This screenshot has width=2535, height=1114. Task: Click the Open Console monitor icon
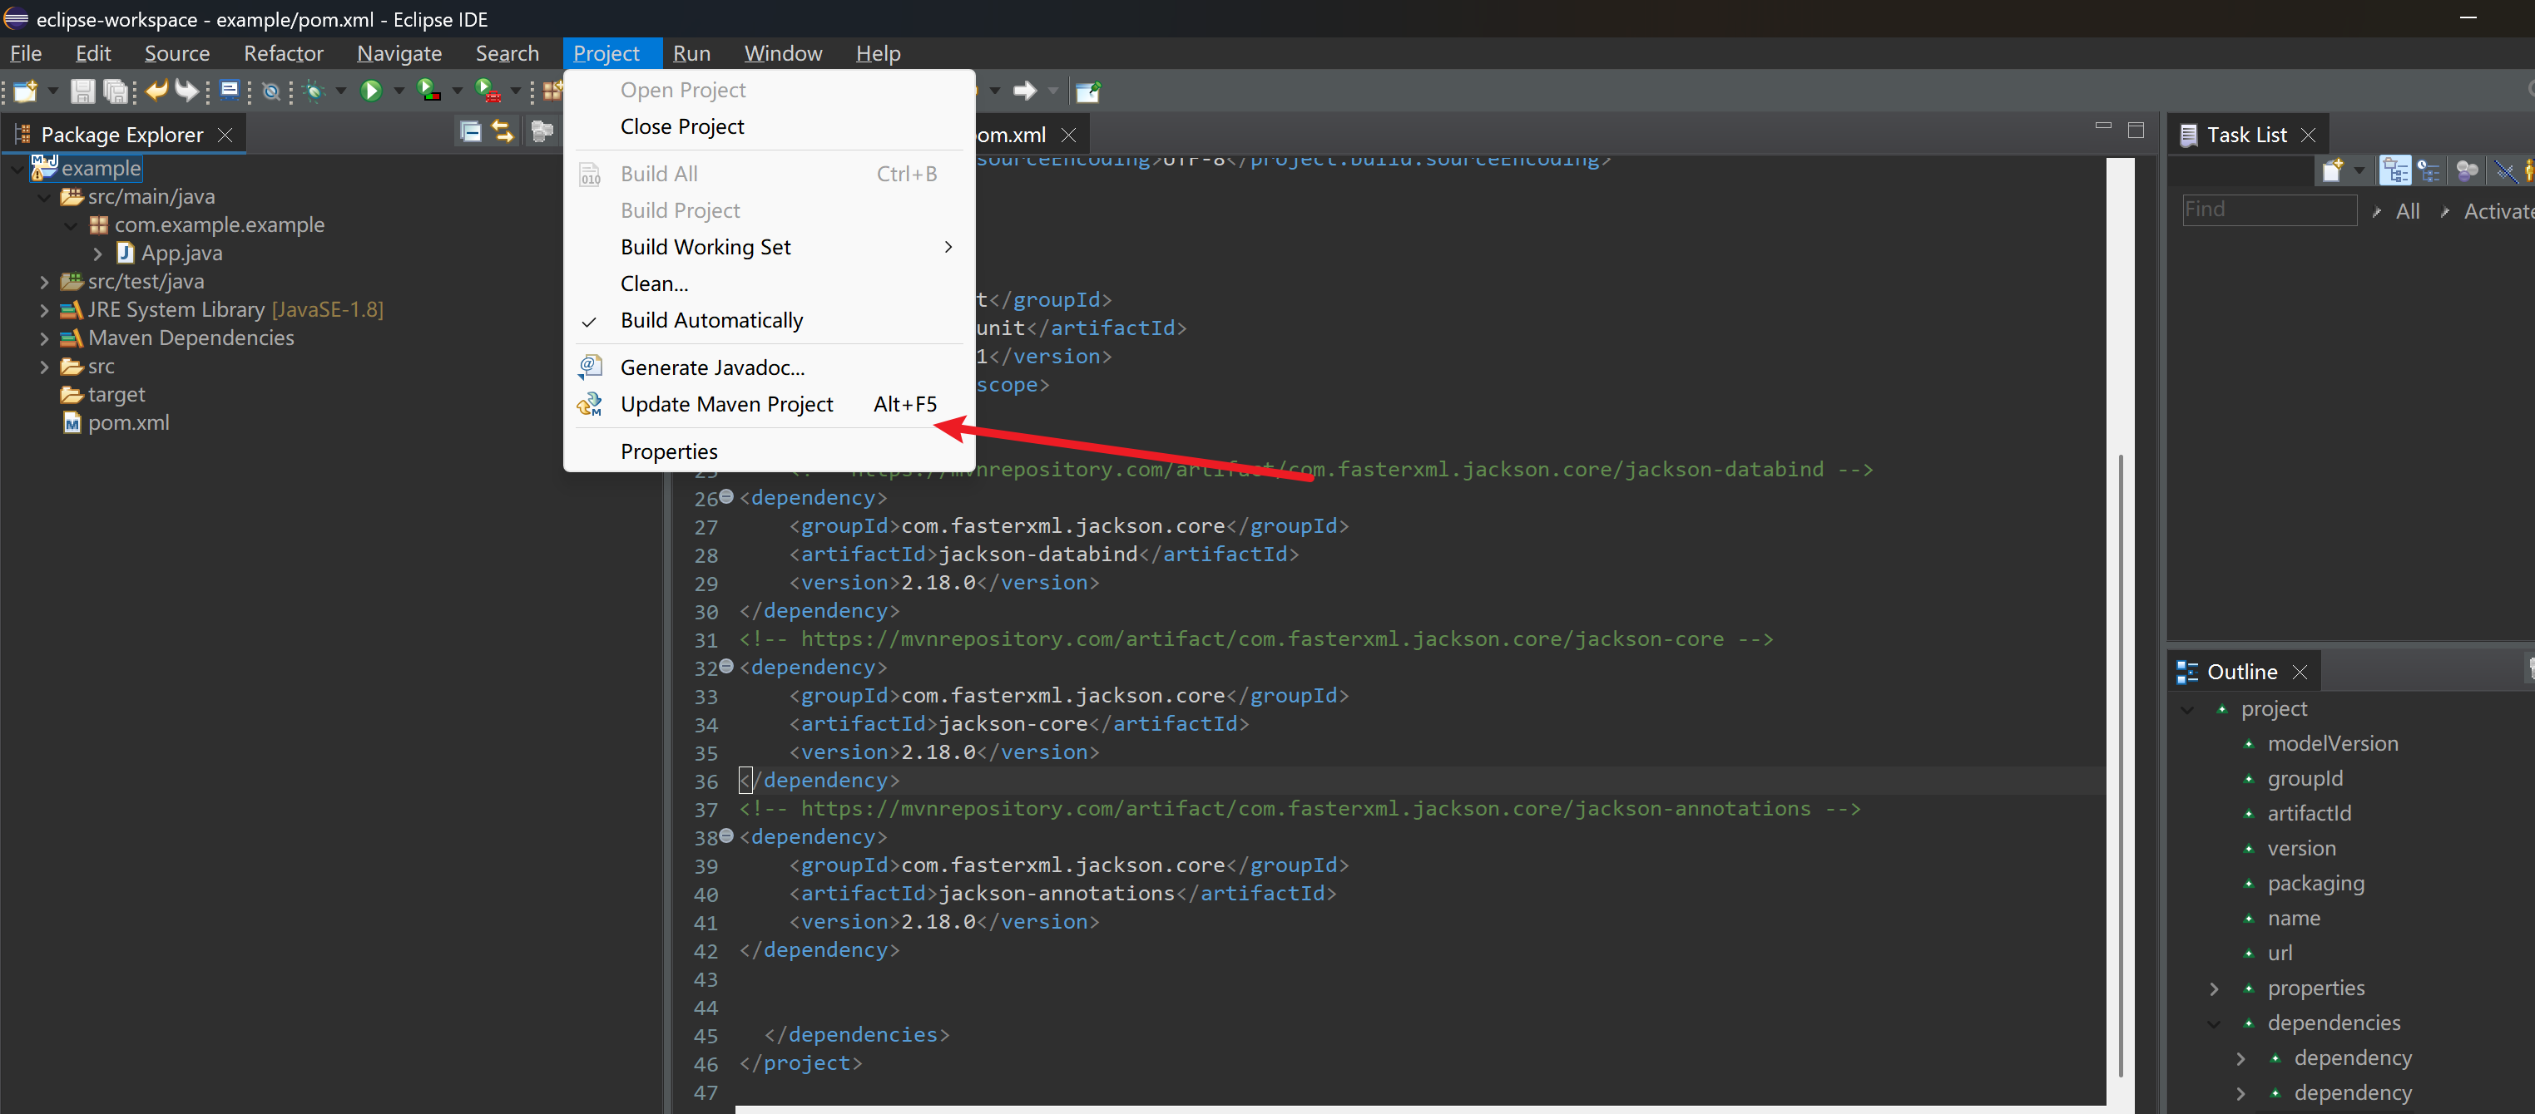click(230, 91)
